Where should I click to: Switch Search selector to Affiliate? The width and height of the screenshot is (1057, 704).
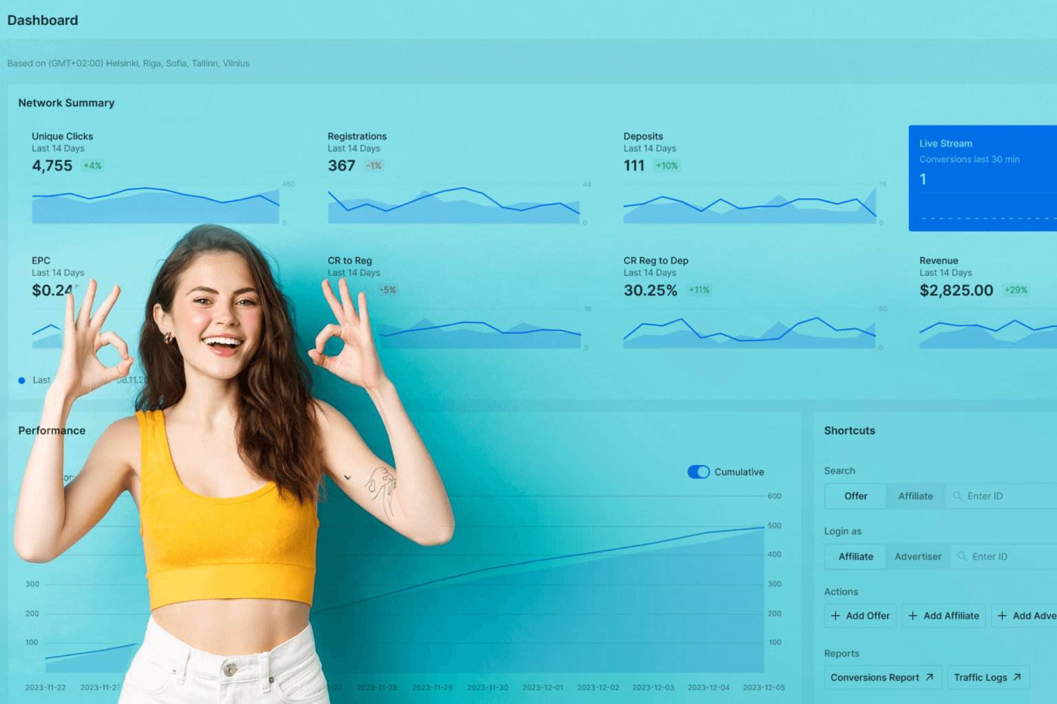pos(915,496)
